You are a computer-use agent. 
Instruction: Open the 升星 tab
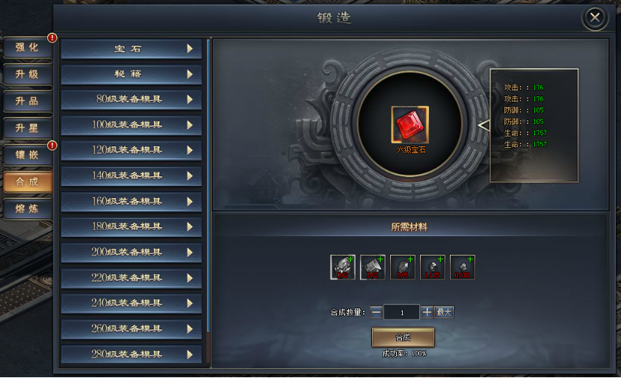28,128
